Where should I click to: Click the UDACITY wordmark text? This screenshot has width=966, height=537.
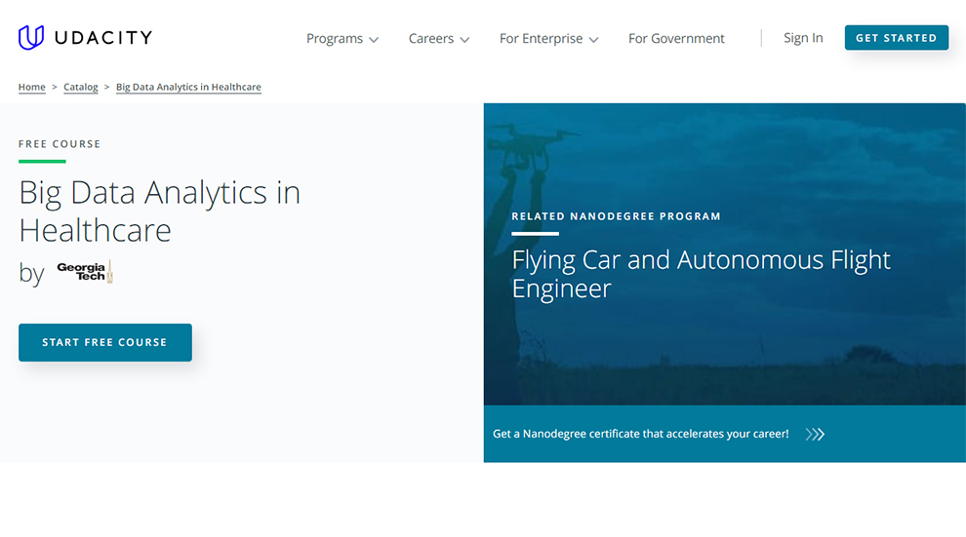pos(102,38)
